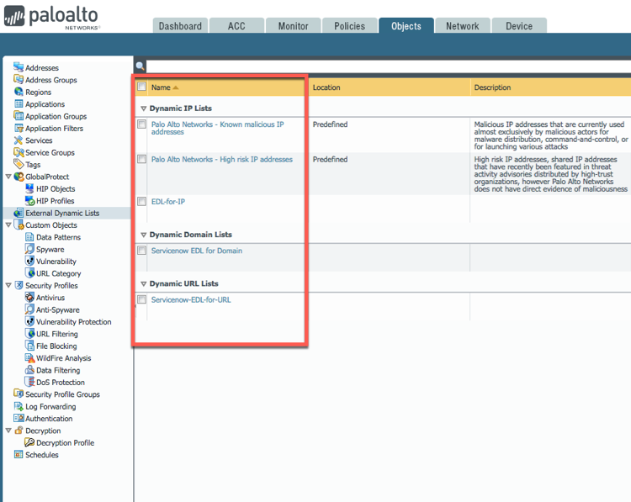Open Known malicious IP addresses list link
This screenshot has height=502, width=631.
(x=217, y=128)
